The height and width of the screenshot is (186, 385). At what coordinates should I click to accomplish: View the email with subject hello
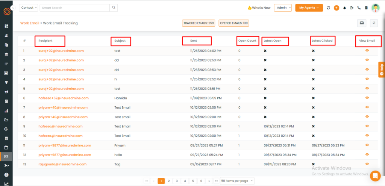pyautogui.click(x=367, y=154)
